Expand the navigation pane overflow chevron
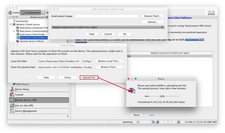The height and width of the screenshot is (133, 225). pyautogui.click(x=68, y=116)
